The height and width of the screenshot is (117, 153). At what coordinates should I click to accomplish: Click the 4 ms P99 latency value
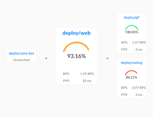(139, 50)
